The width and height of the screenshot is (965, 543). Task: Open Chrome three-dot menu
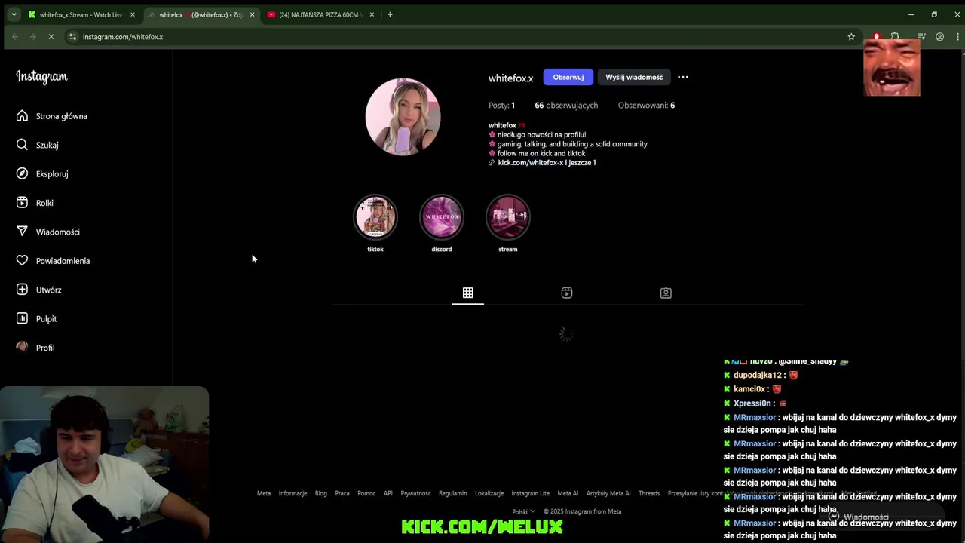pyautogui.click(x=957, y=36)
